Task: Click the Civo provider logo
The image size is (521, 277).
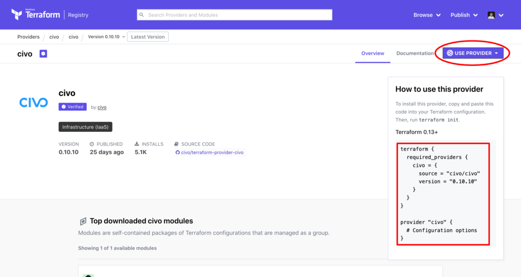Action: [x=34, y=102]
